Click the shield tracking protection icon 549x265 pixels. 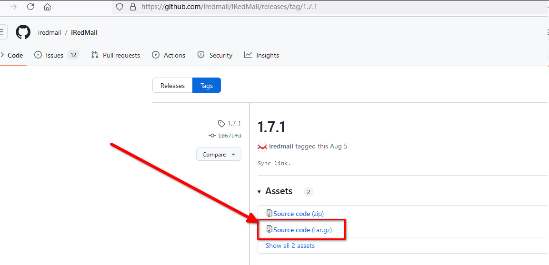point(120,7)
